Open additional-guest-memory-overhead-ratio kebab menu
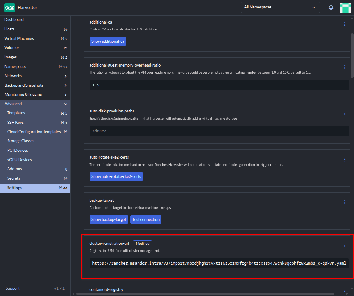 coord(345,67)
